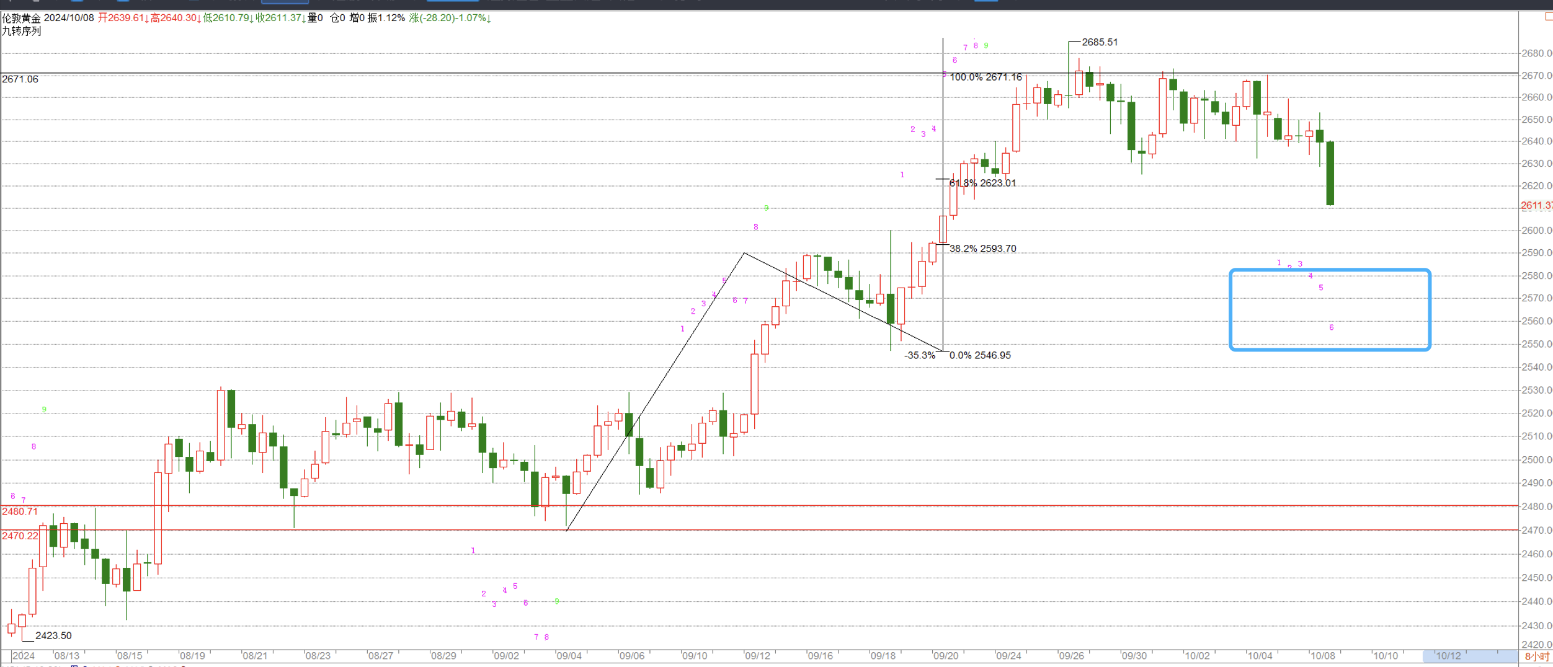The height and width of the screenshot is (667, 1553).
Task: Select the 38.2% 2593.70 Fibonacci label
Action: click(982, 249)
